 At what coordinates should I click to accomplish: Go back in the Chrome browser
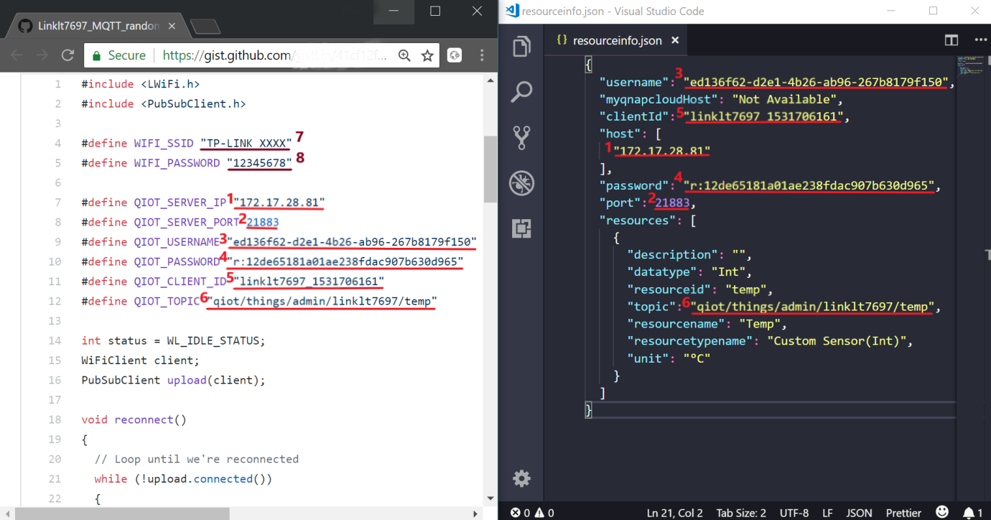click(x=17, y=55)
